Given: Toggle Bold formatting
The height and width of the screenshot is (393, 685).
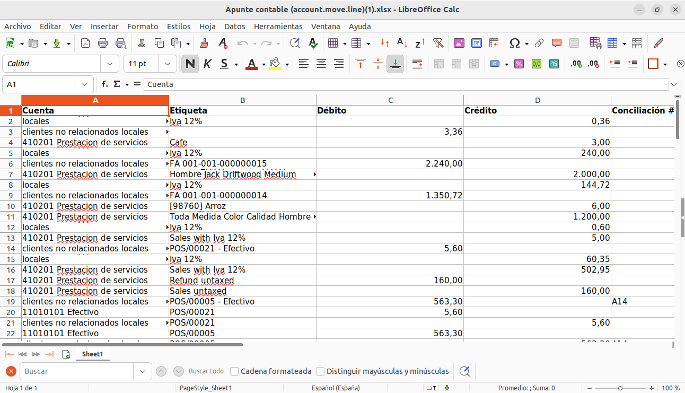Looking at the screenshot, I should pyautogui.click(x=190, y=64).
